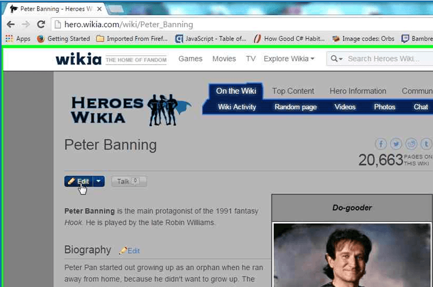Open the Videos section
The height and width of the screenshot is (287, 433).
[345, 107]
